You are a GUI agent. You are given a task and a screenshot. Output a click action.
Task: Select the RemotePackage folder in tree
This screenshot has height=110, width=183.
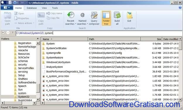pos(25,47)
